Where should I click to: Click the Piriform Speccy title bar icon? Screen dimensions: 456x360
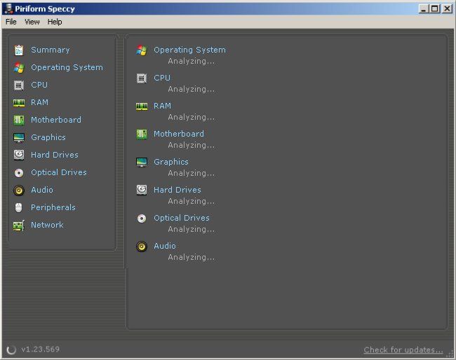(x=8, y=8)
